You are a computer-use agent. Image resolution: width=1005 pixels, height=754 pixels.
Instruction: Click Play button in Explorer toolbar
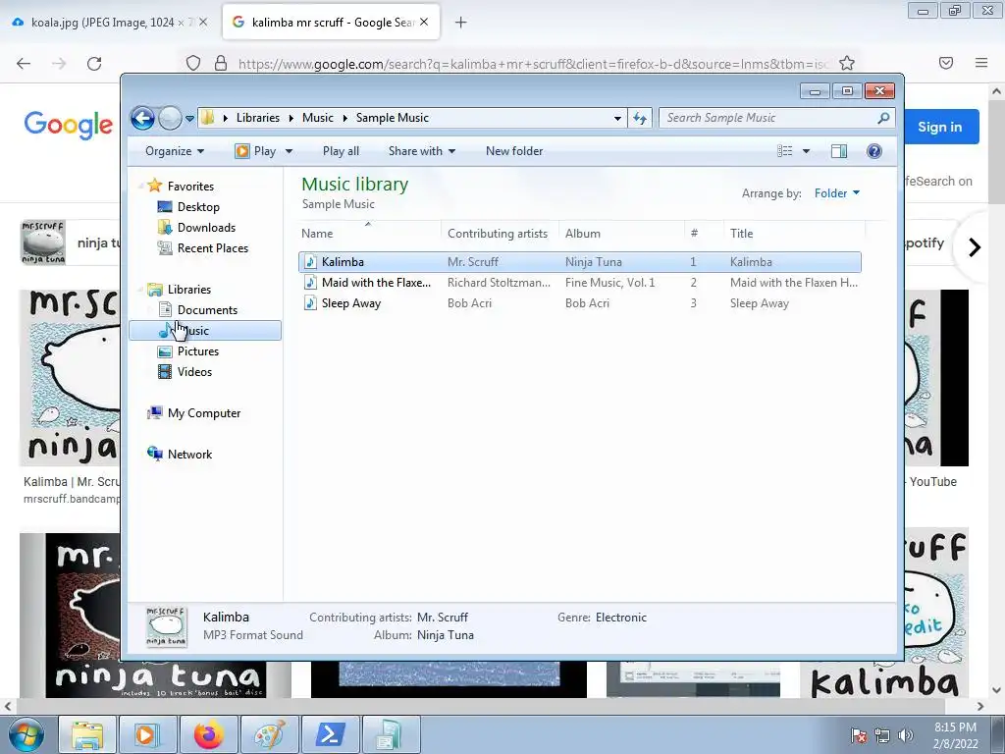pos(256,151)
